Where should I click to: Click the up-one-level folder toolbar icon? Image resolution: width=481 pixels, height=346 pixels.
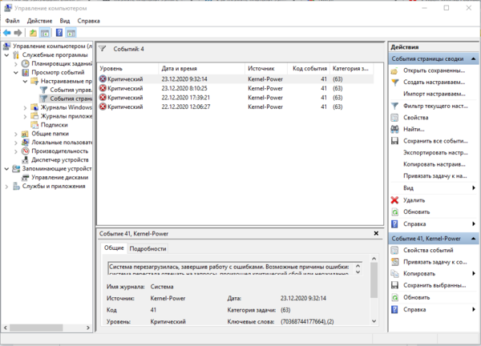[x=33, y=33]
